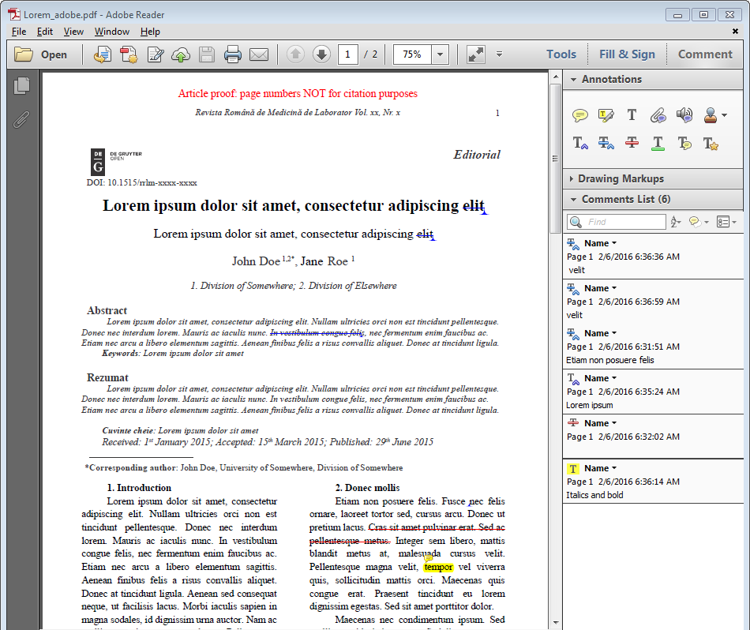Open the Comment pane
750x630 pixels.
pyautogui.click(x=705, y=54)
